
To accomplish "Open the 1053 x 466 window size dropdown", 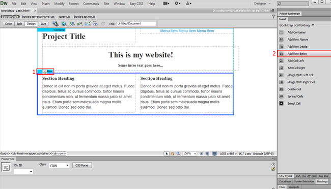I will [228, 154].
